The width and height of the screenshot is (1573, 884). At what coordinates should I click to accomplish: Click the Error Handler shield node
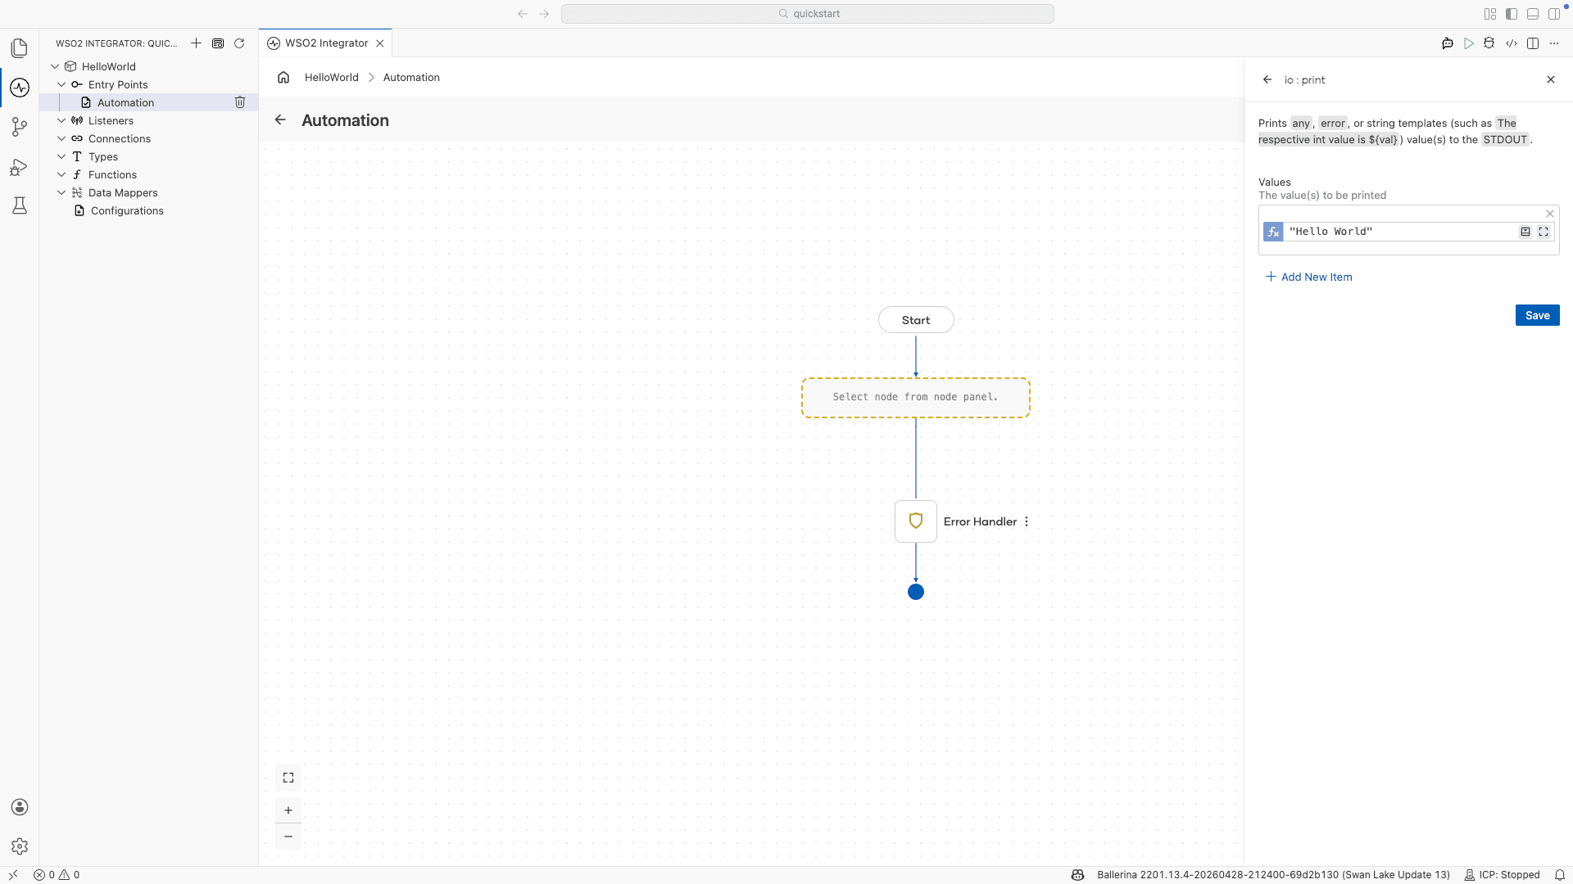tap(916, 521)
